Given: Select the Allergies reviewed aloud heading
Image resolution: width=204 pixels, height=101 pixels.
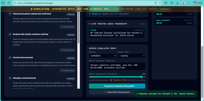Looking at the screenshot, I should coord(24,78).
